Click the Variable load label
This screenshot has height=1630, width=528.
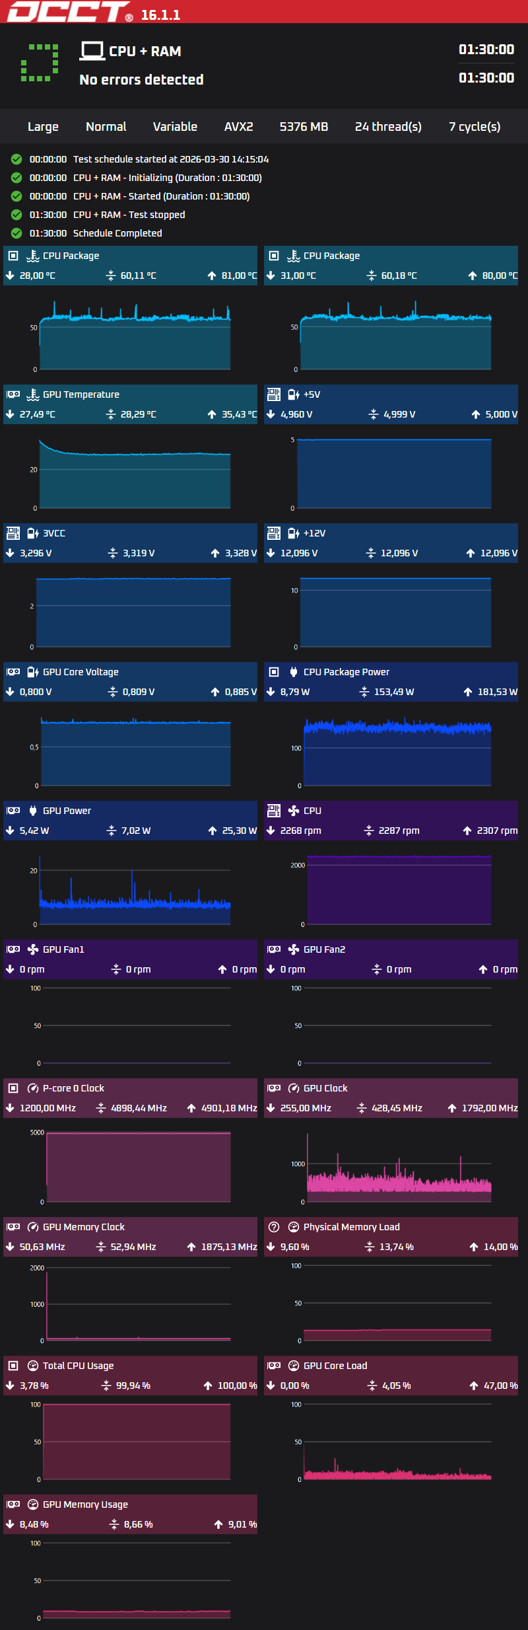pyautogui.click(x=175, y=126)
